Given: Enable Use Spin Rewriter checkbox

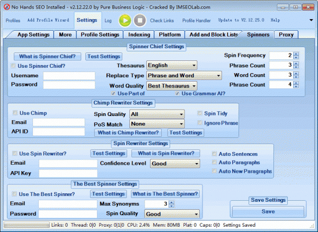Looking at the screenshot, I should coord(14,153).
